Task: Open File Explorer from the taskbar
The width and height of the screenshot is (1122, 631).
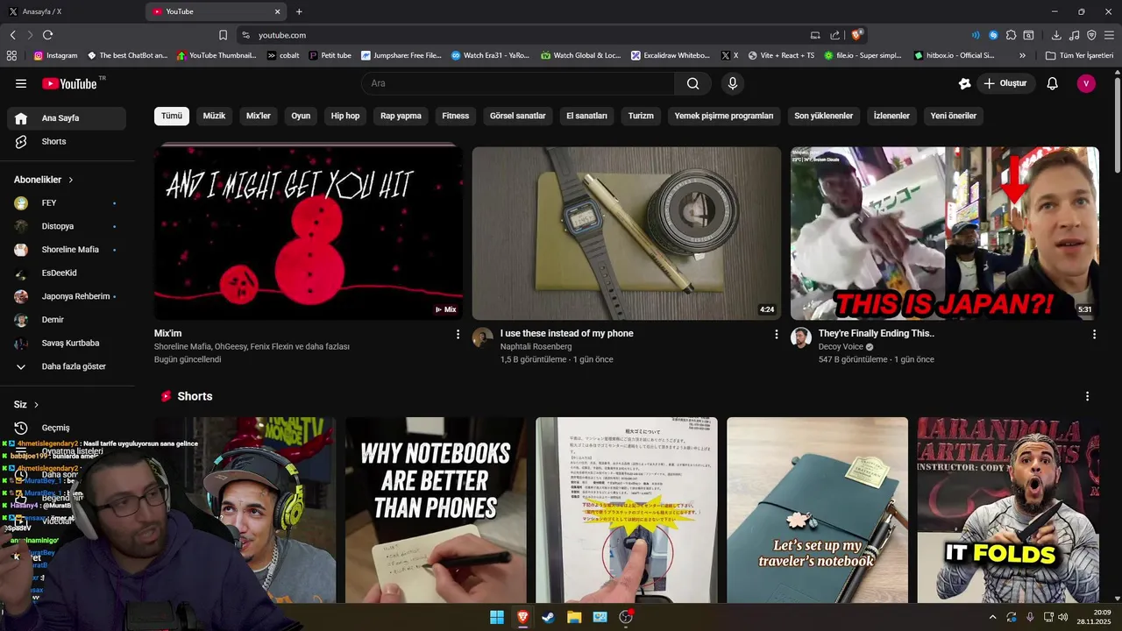Action: (x=574, y=617)
